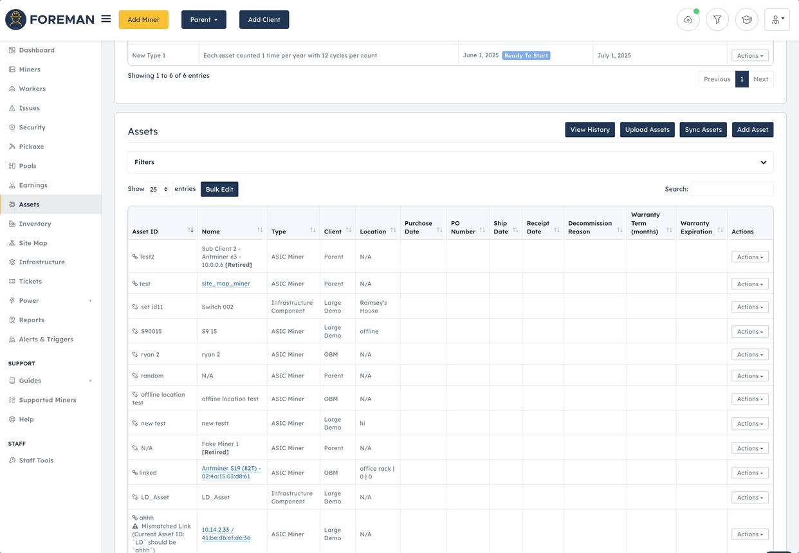
Task: Open the Parent client dropdown
Action: point(204,19)
